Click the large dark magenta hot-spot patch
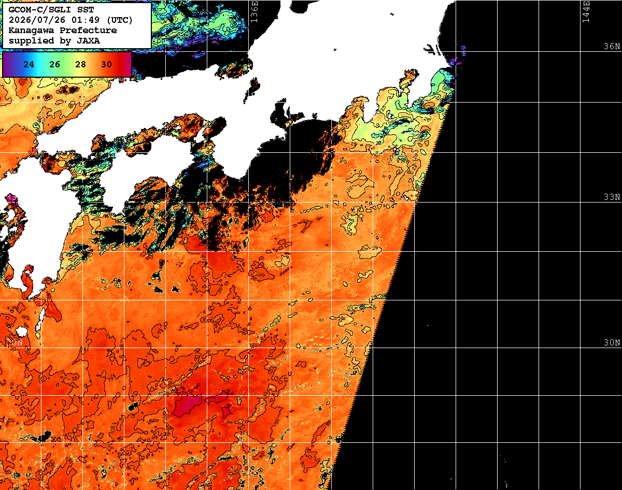Screen dimensions: 622x490 click(x=187, y=404)
